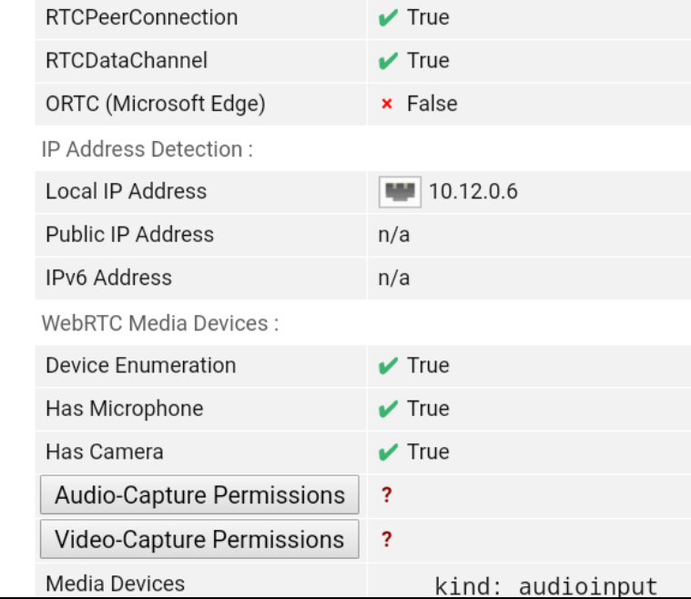Click the question mark beside Video-Capture Permissions

tap(387, 539)
